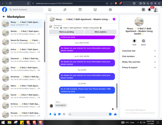Open the Home feed icon
Viewport: 162px width, 125px height.
(x=50, y=10)
